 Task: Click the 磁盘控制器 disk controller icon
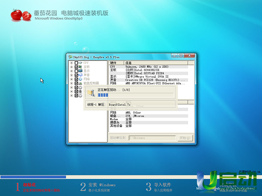(80, 83)
